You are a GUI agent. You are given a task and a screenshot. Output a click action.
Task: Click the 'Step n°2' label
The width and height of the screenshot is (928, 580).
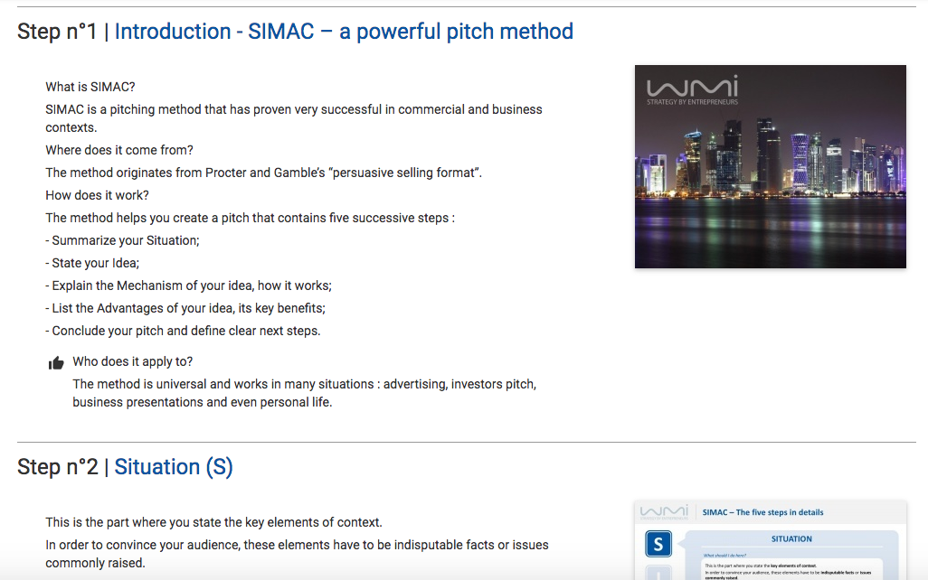(x=57, y=467)
